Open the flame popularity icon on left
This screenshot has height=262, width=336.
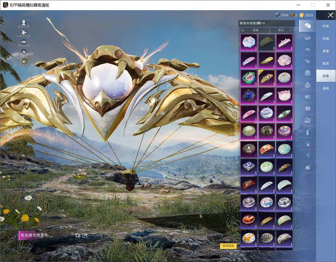(24, 52)
